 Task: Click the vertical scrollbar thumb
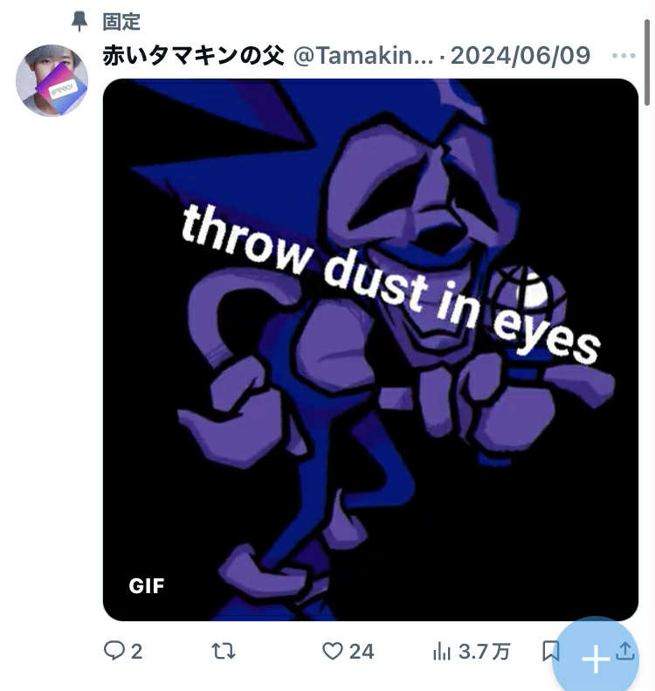646,62
